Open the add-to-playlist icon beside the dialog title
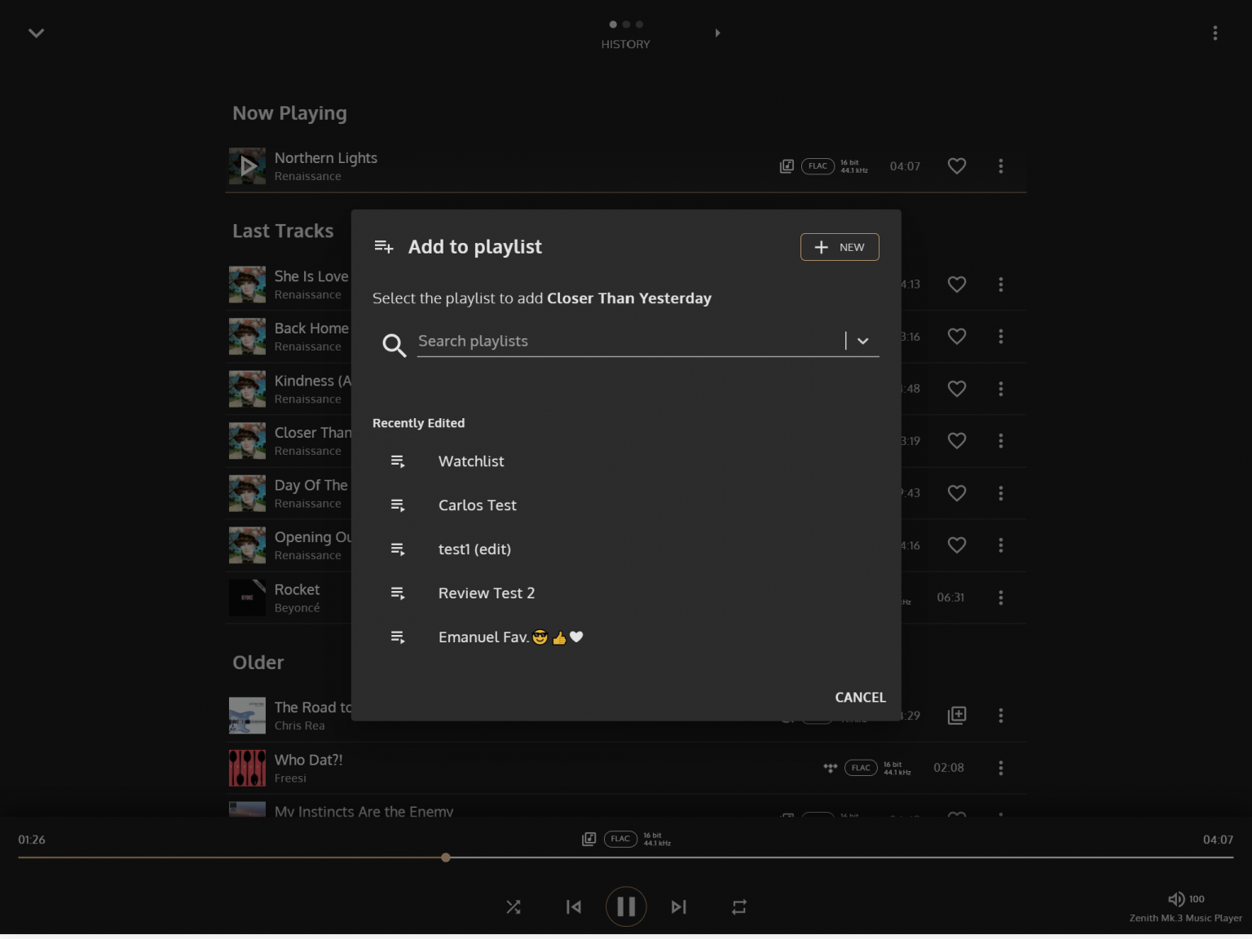 click(383, 246)
